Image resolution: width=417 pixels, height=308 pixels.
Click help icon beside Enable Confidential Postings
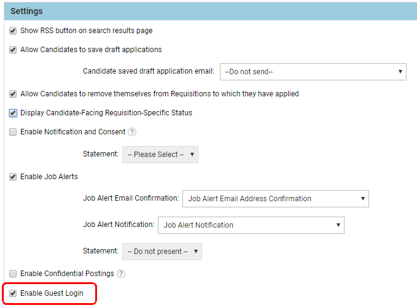121,274
